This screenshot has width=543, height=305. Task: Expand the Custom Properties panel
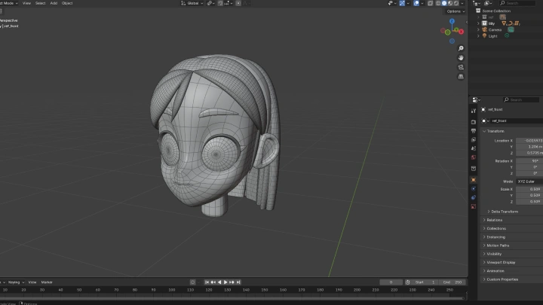tap(484, 279)
